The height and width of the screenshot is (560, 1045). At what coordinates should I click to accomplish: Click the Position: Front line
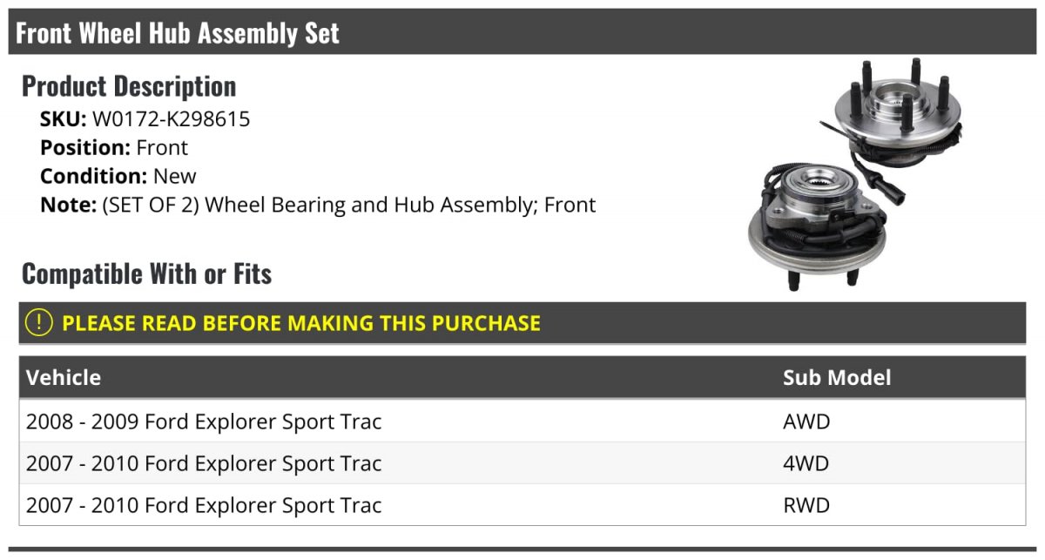114,147
